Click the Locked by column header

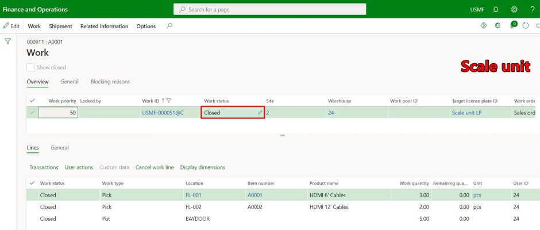tap(91, 101)
